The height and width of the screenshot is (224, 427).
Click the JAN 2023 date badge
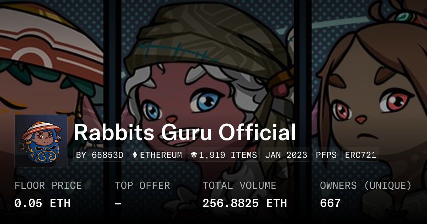[286, 155]
